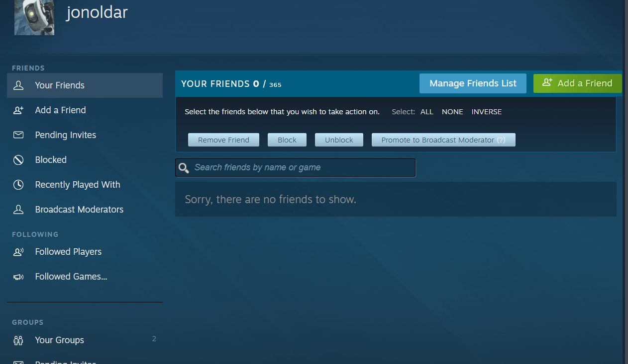Image resolution: width=628 pixels, height=364 pixels.
Task: Focus the Search friends by name field
Action: tap(302, 168)
